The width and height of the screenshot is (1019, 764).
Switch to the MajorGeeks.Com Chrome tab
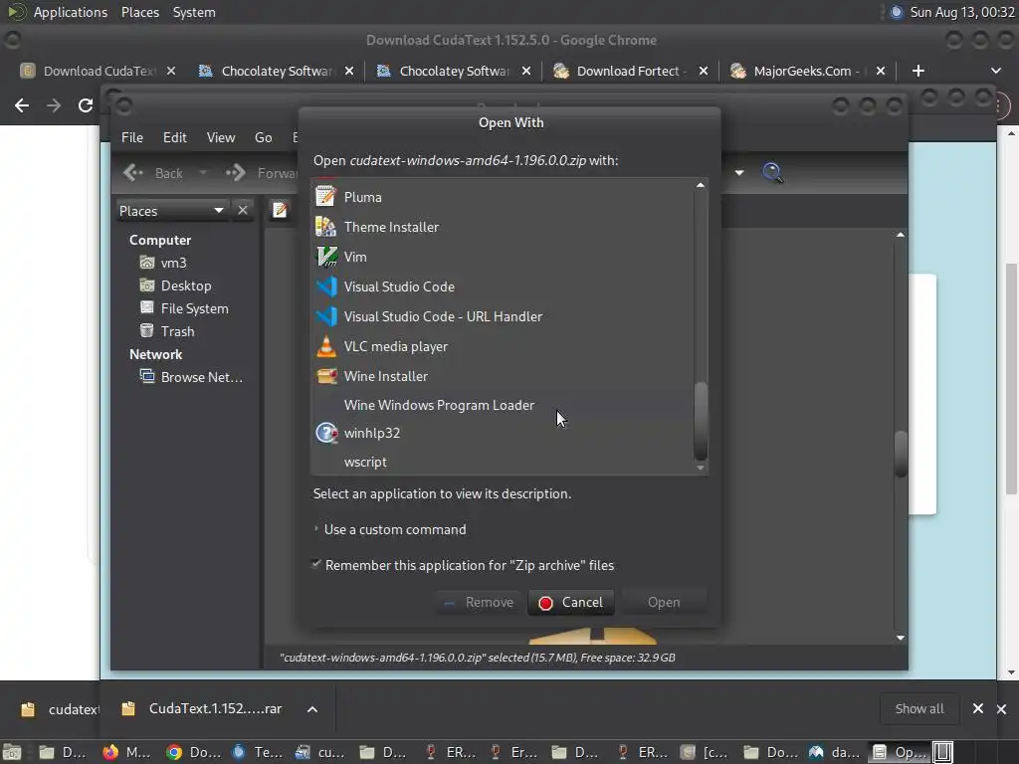point(808,71)
